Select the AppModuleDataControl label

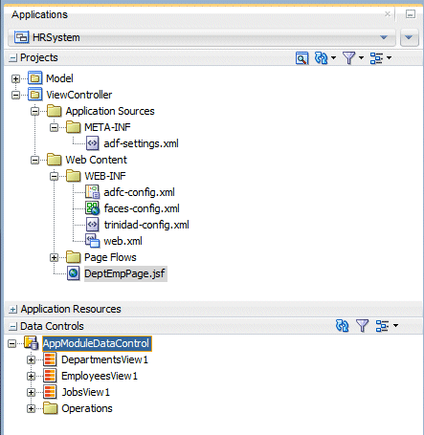tap(97, 343)
